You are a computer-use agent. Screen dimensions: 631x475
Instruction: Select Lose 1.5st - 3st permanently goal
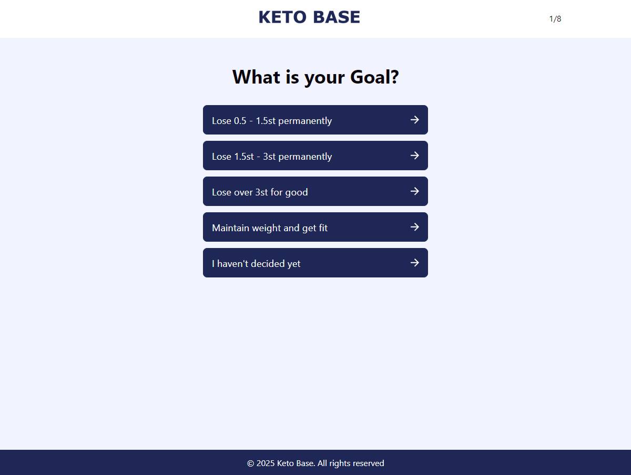[315, 156]
